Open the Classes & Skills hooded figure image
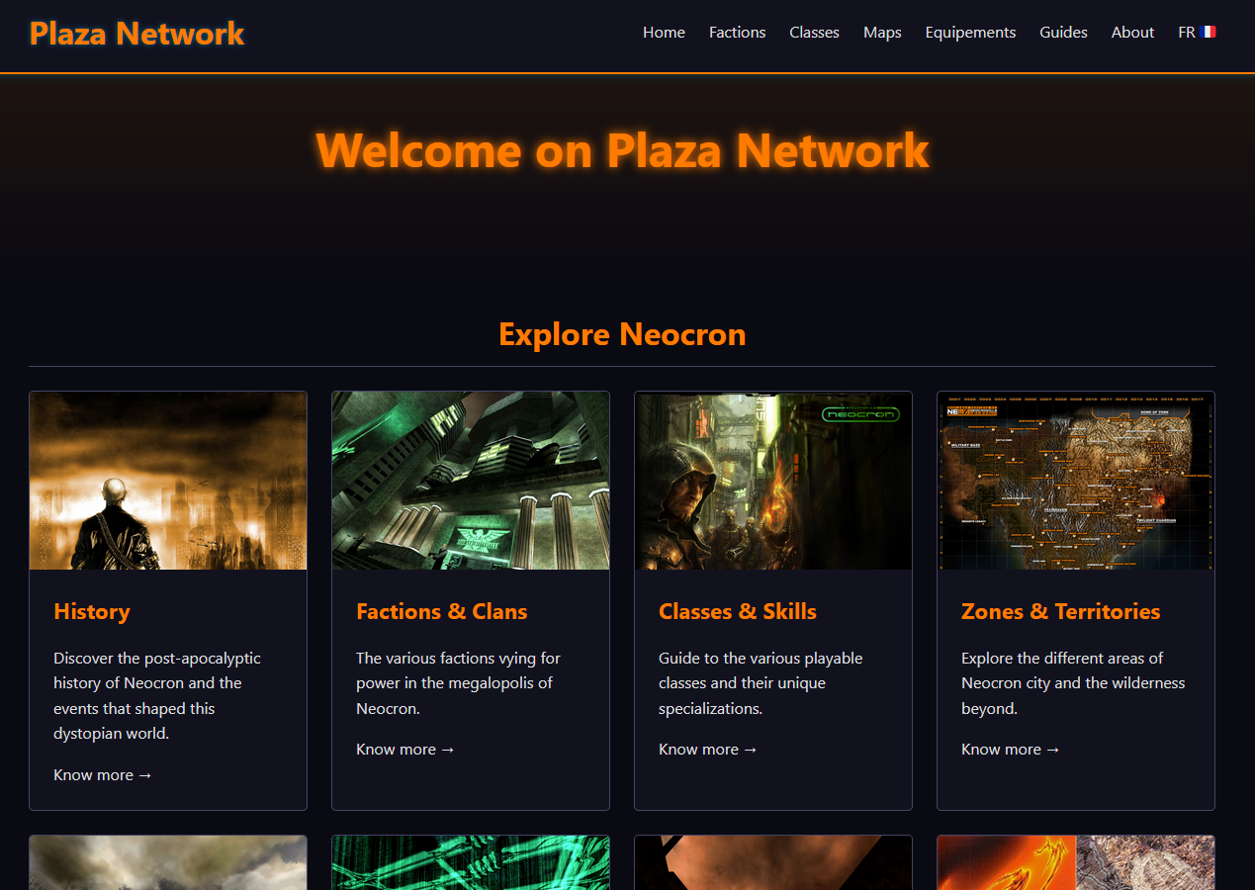1255x890 pixels. pos(773,481)
